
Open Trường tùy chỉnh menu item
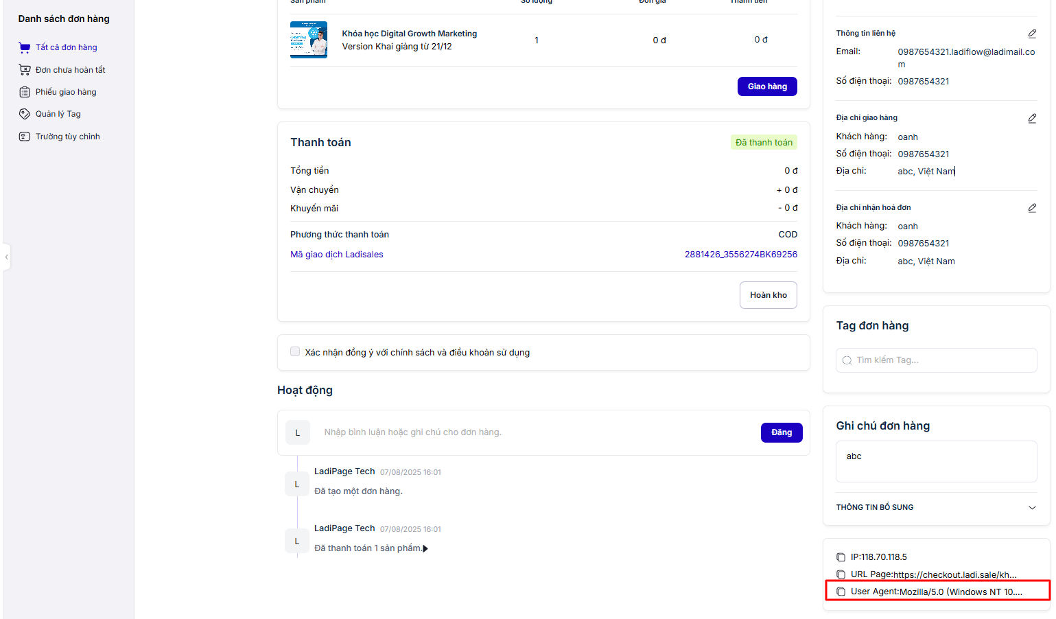coord(67,137)
